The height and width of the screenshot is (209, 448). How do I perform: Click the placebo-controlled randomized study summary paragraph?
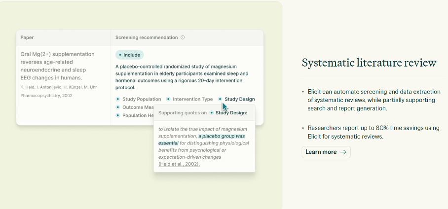(182, 77)
